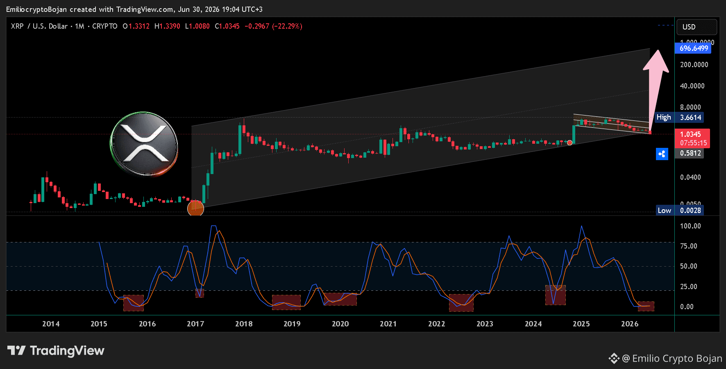
Task: Click the 2014 time axis label
Action: [x=51, y=324]
